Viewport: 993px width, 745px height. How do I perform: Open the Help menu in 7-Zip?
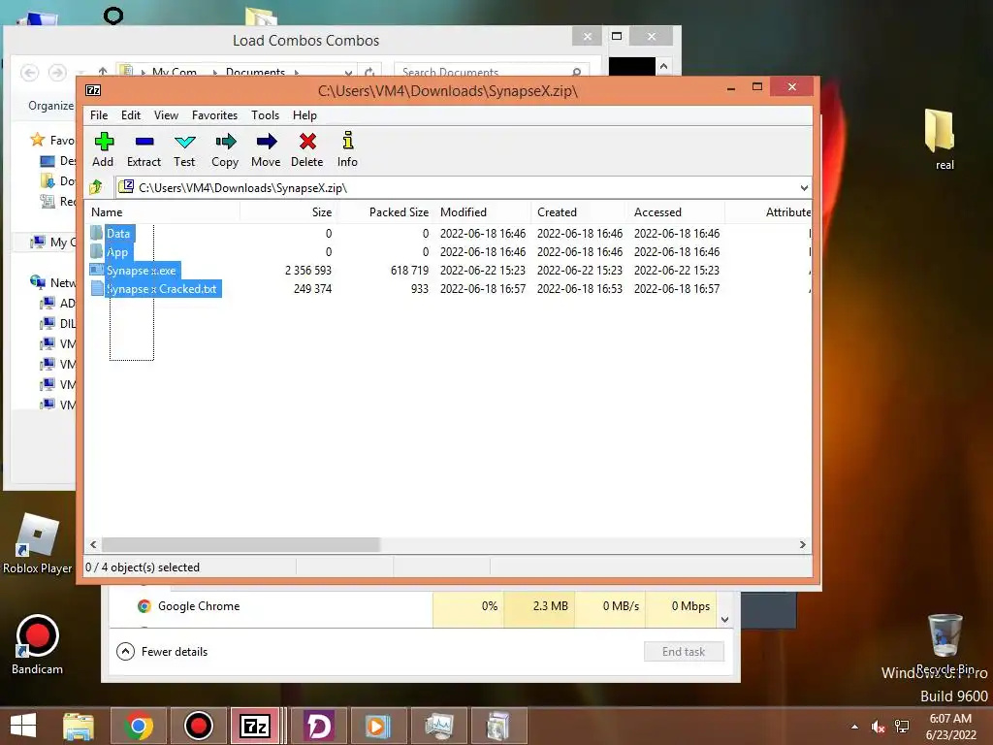pyautogui.click(x=304, y=115)
